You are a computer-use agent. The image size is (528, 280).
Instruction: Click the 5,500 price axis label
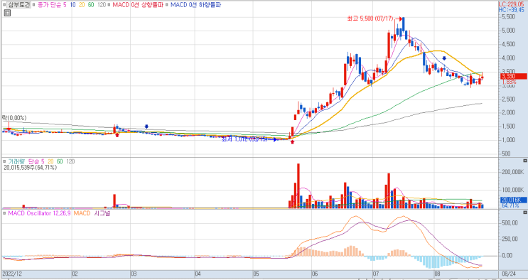pyautogui.click(x=508, y=17)
